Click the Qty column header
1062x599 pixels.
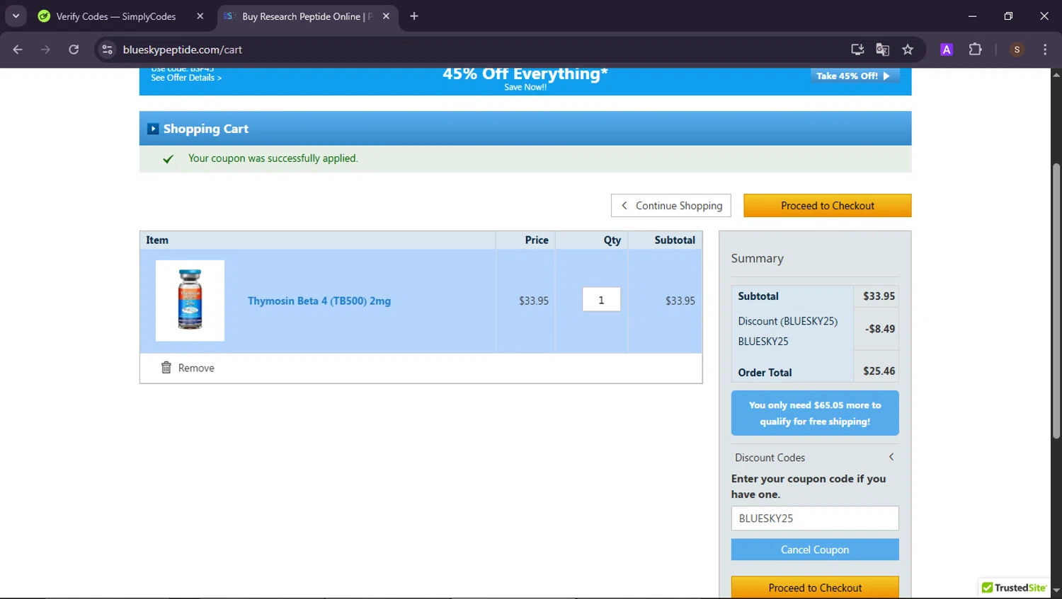tap(612, 240)
